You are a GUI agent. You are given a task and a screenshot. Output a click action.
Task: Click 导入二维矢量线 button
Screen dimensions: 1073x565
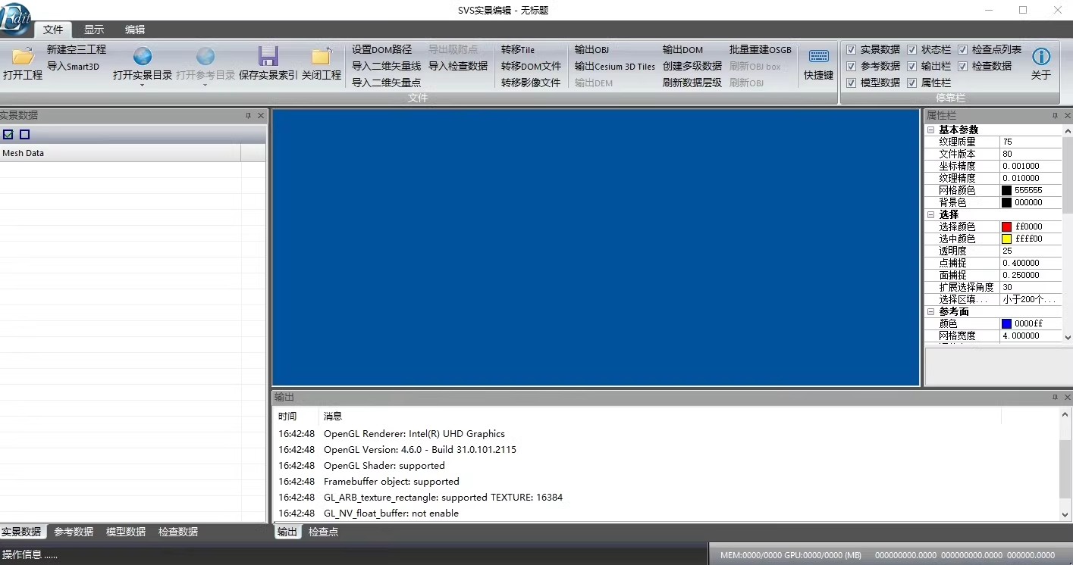coord(386,66)
